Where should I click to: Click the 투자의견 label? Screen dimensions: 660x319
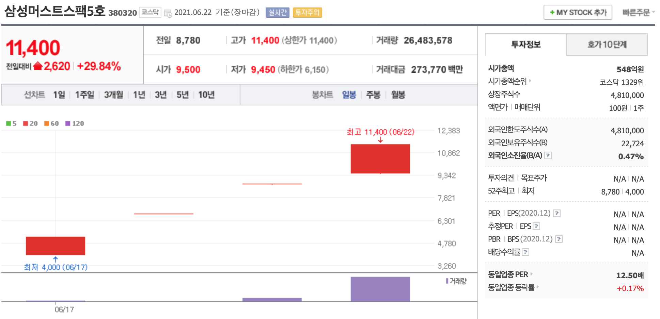(x=501, y=178)
